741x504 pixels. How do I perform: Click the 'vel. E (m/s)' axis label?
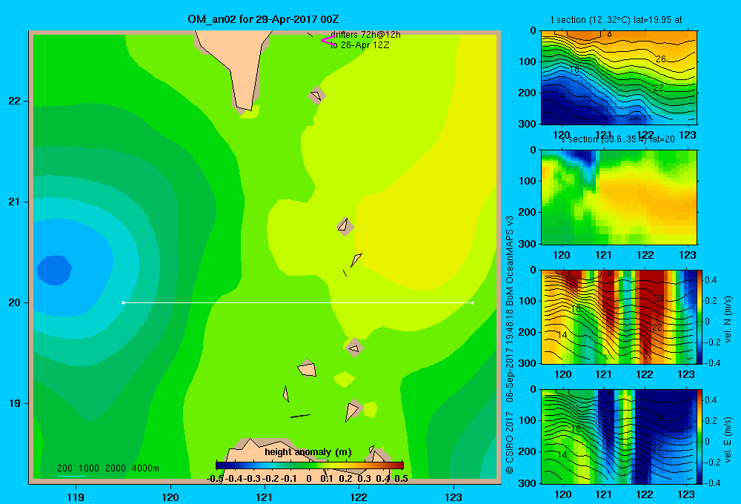point(728,439)
